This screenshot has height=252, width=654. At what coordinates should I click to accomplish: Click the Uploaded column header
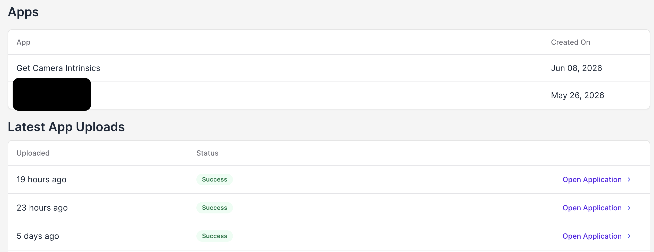[33, 153]
